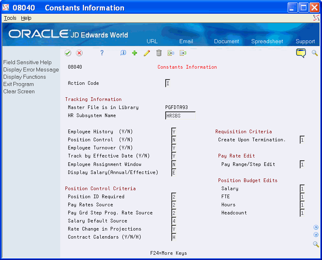Close the Constants Information window

314,8
